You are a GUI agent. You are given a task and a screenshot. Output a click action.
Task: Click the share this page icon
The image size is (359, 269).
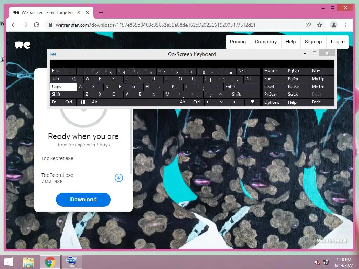coord(309,25)
